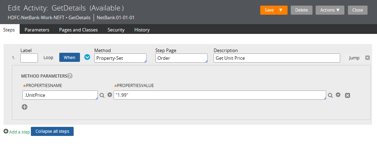Remove step 1 using the X icon
The height and width of the screenshot is (159, 377).
click(368, 58)
